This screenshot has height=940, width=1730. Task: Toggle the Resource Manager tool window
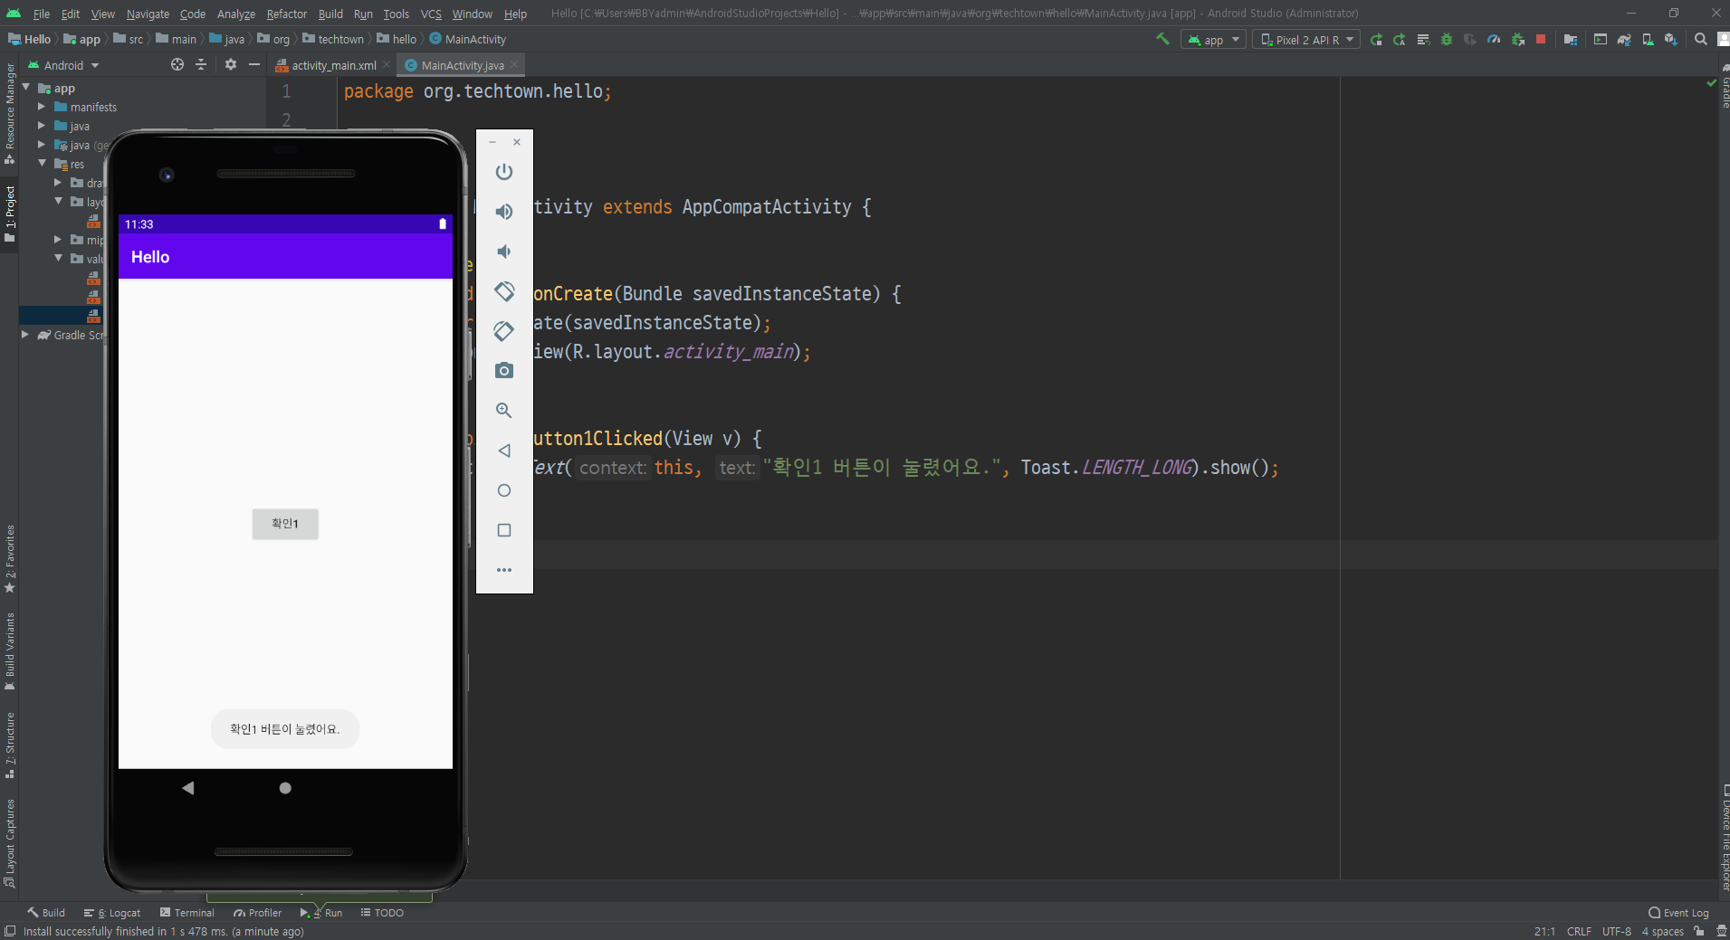pyautogui.click(x=10, y=114)
